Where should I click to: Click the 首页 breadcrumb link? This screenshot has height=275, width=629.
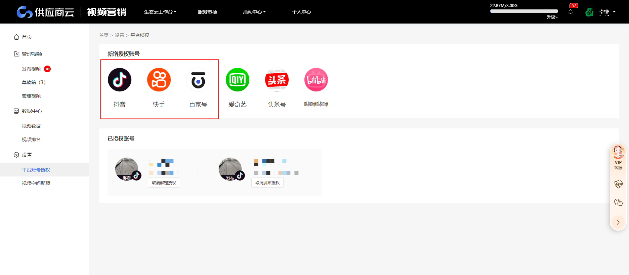104,35
